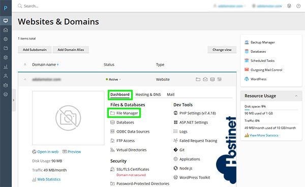Click View More Statistics link
The image size is (305, 187).
click(261, 135)
